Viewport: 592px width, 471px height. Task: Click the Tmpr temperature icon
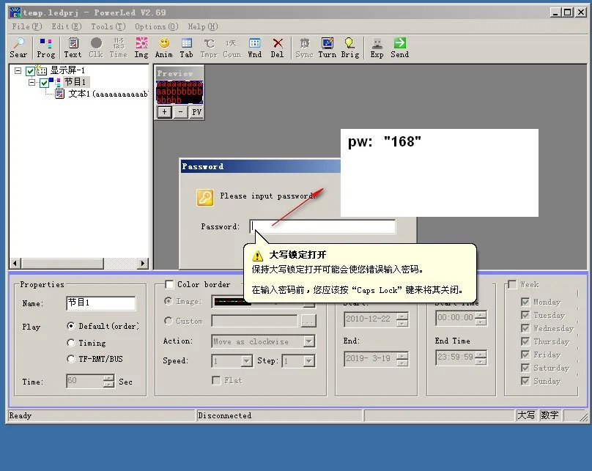pos(209,48)
